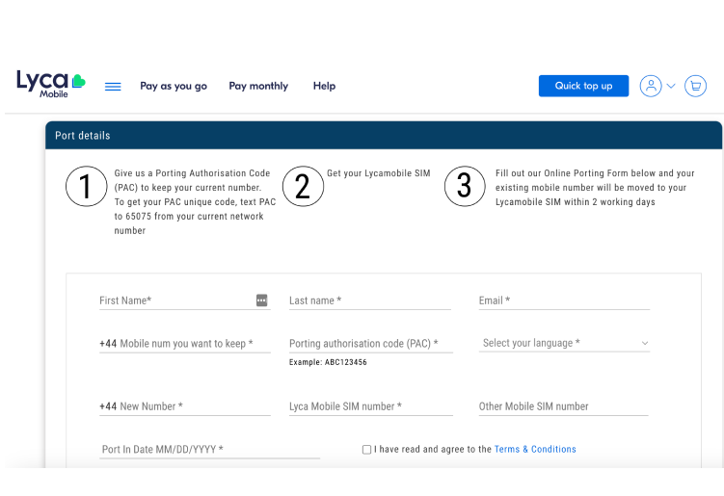
Task: Focus the Last name field
Action: (369, 300)
